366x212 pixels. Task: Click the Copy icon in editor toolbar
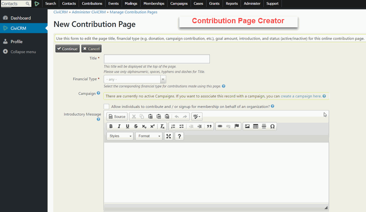coord(142,117)
